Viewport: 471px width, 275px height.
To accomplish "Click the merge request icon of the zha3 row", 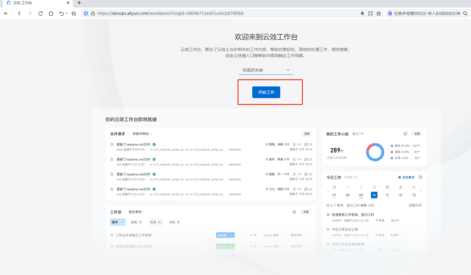I will 112,144.
